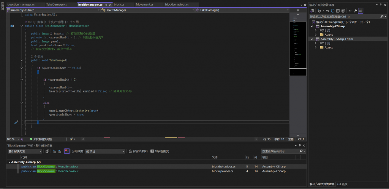The height and width of the screenshot is (189, 389).
Task: Open the '仅 项目' group-by dropdown
Action: pyautogui.click(x=105, y=151)
